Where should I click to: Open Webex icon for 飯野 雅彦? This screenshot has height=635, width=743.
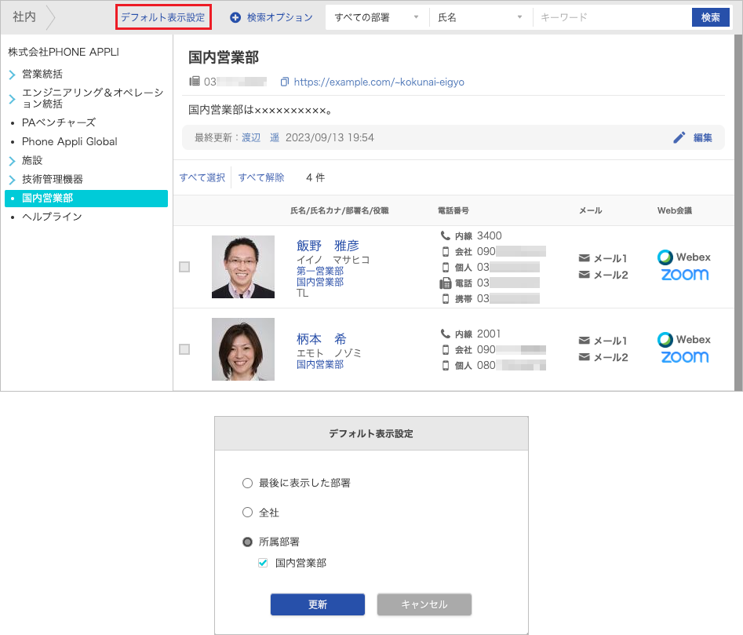[x=683, y=257]
